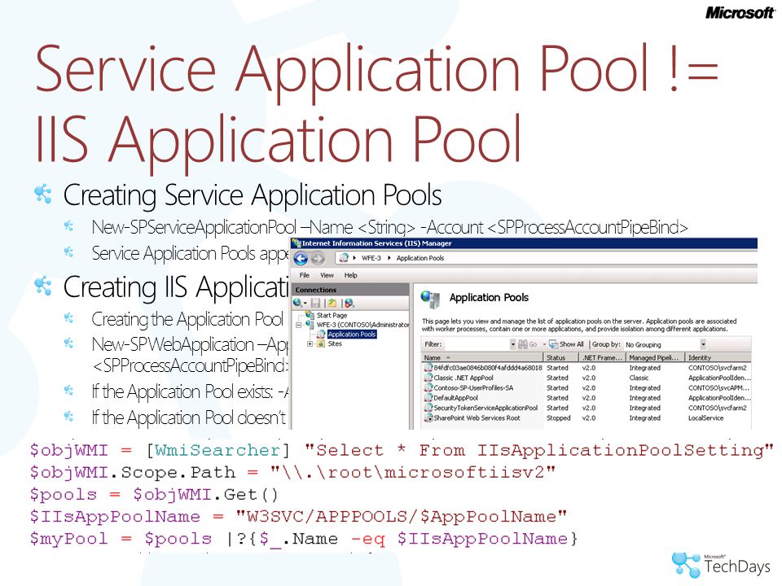The height and width of the screenshot is (586, 782).
Task: Click the icon beside DefaultAppPool
Action: [428, 398]
